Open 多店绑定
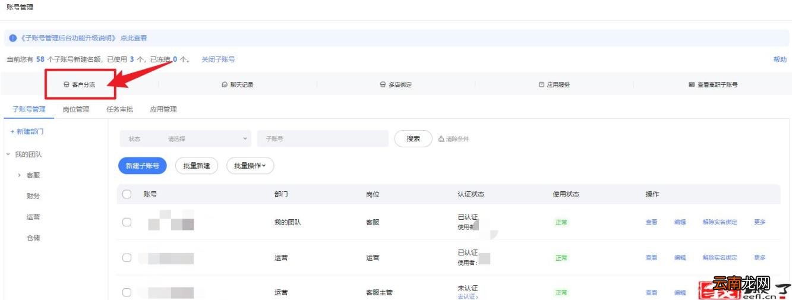This screenshot has width=792, height=300. [396, 85]
